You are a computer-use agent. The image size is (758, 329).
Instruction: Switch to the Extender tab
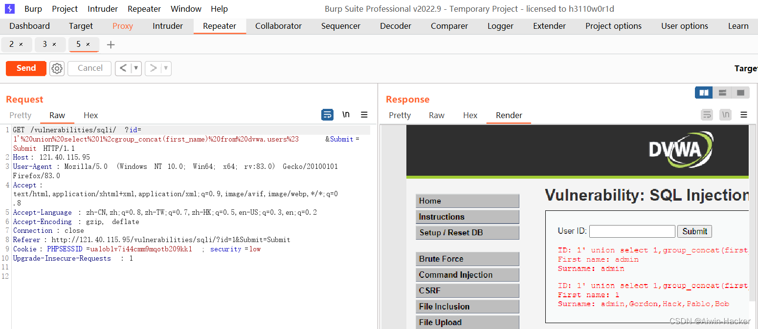(550, 26)
